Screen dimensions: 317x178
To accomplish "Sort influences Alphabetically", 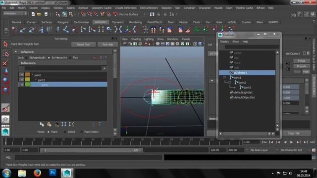I will [27, 58].
